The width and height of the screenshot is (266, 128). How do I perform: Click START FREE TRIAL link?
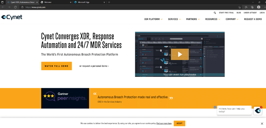[x=226, y=13]
